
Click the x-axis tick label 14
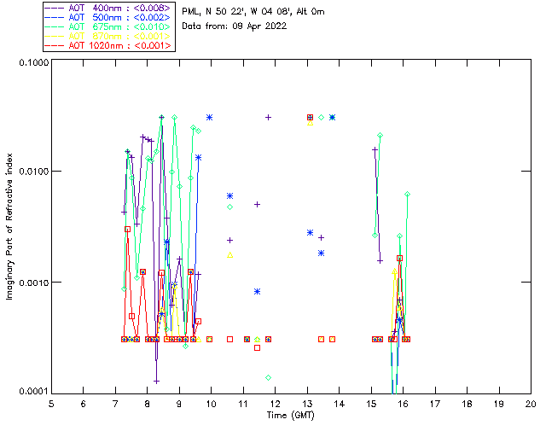[340, 404]
